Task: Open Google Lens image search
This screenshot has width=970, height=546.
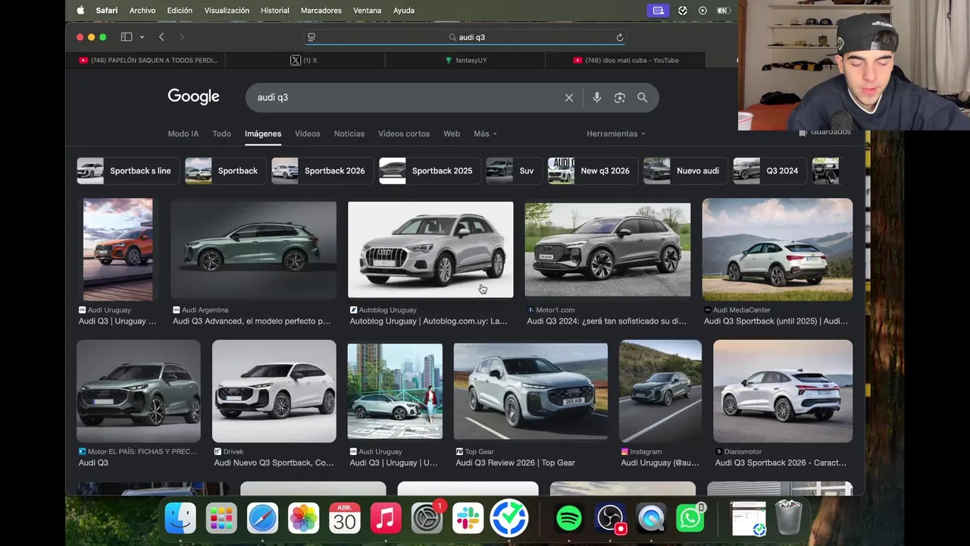Action: coord(620,97)
